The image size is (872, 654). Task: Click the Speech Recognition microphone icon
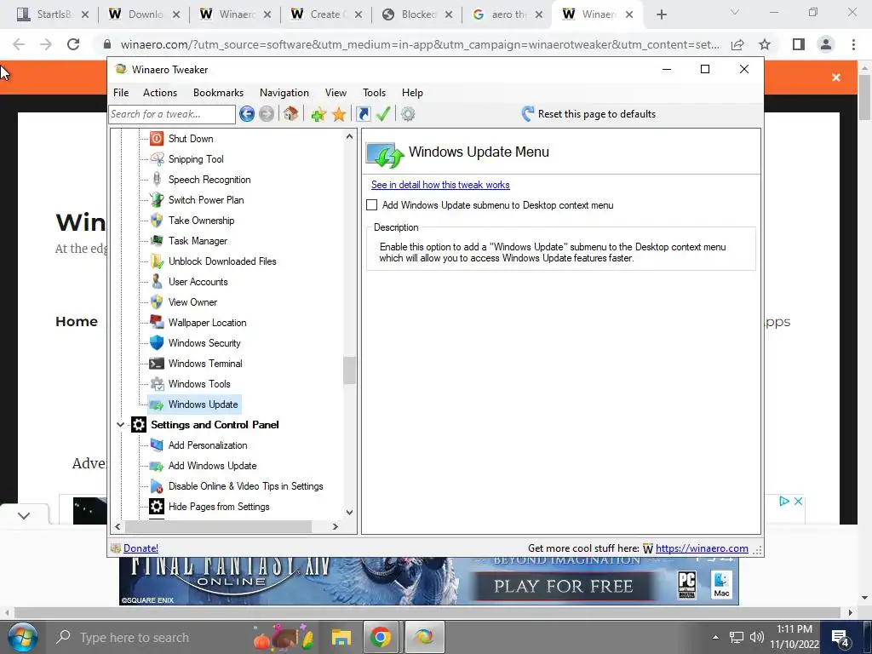157,179
